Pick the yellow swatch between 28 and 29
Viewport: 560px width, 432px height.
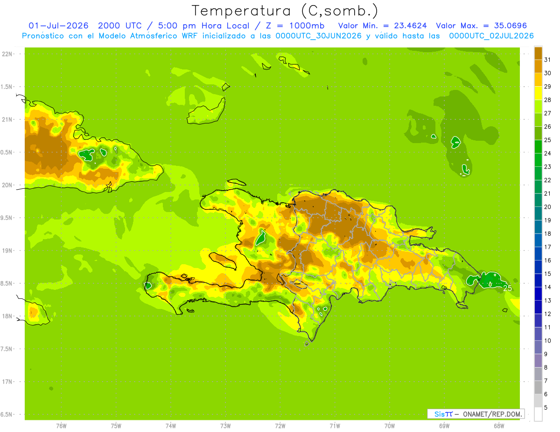538,93
